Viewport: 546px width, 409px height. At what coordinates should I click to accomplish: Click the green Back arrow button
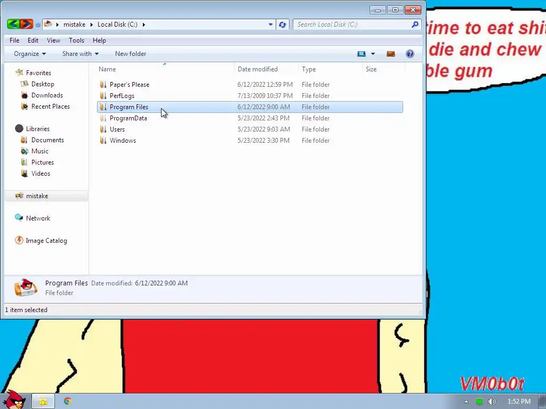pos(13,24)
